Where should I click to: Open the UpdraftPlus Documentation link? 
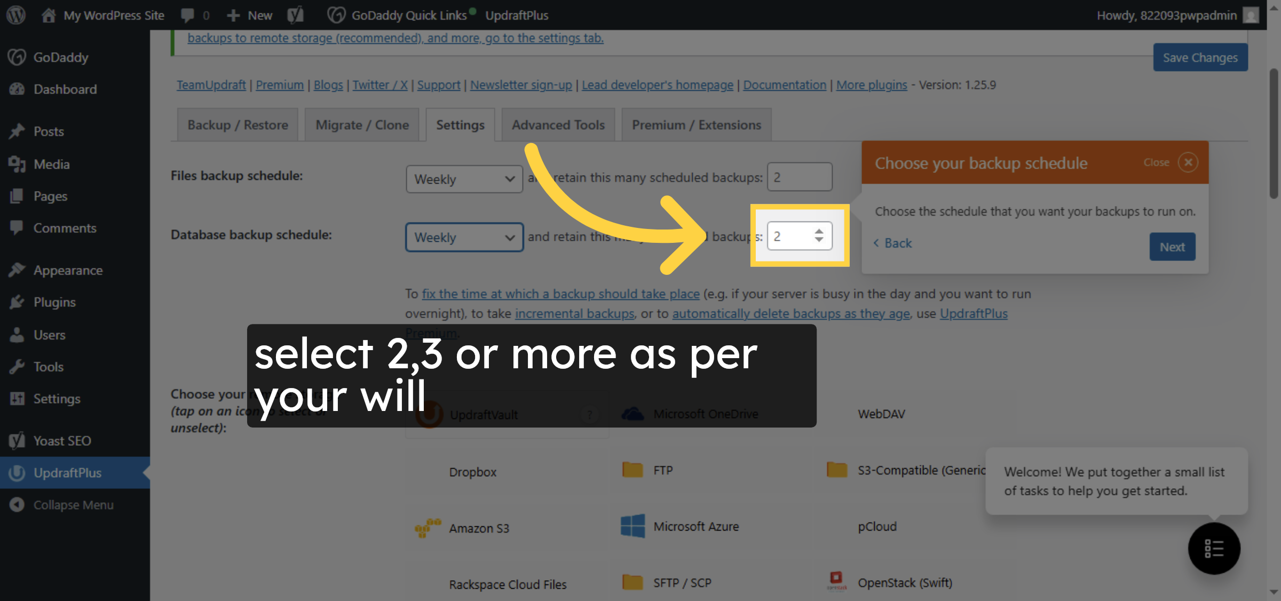[x=784, y=84]
